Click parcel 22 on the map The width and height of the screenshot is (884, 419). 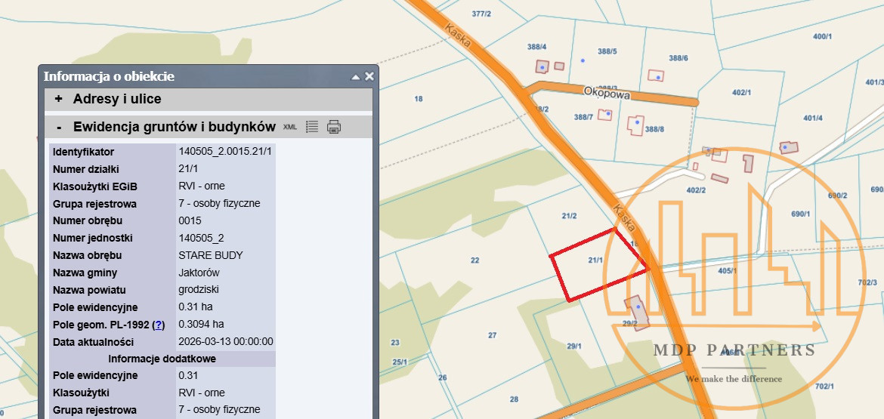pyautogui.click(x=474, y=260)
